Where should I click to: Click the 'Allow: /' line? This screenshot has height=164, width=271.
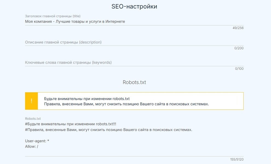click(32, 147)
